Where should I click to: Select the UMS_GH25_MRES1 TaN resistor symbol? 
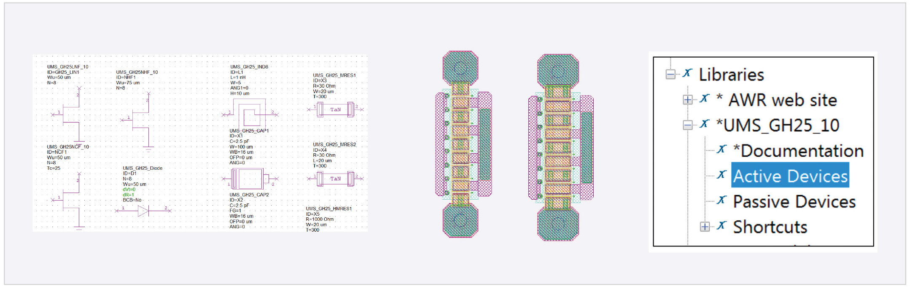(335, 110)
